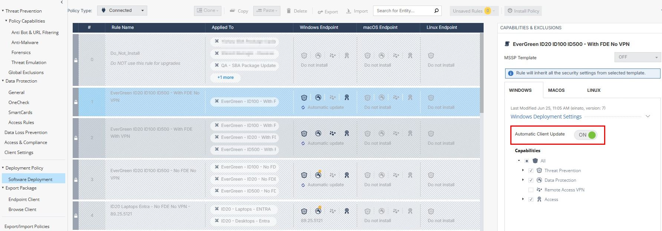Click the Delete trash icon

(x=289, y=11)
